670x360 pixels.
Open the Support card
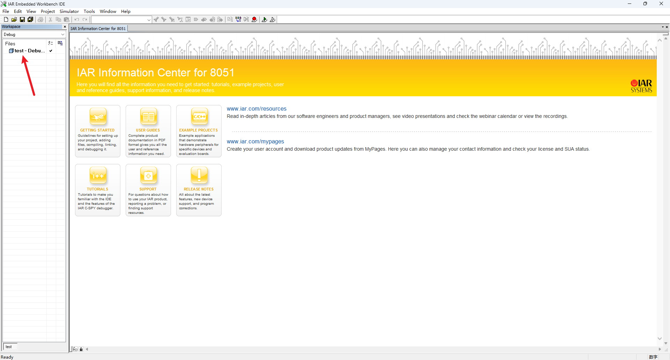pos(148,190)
